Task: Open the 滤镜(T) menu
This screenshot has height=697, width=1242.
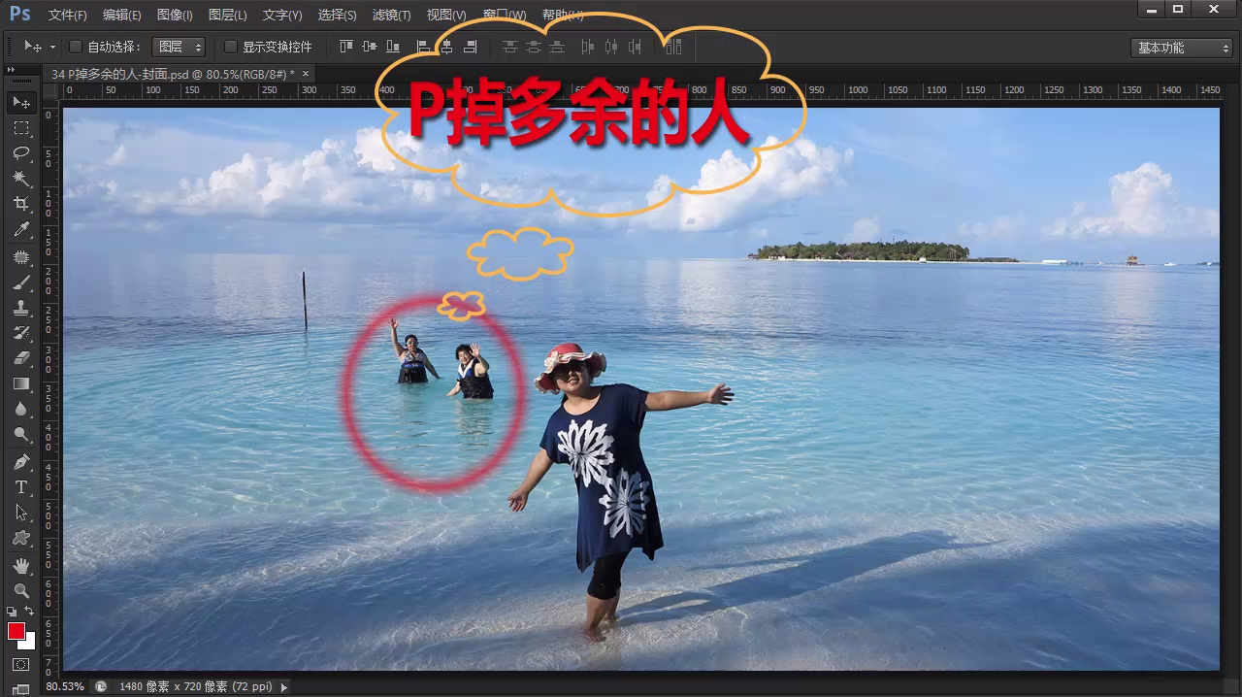Action: tap(391, 16)
